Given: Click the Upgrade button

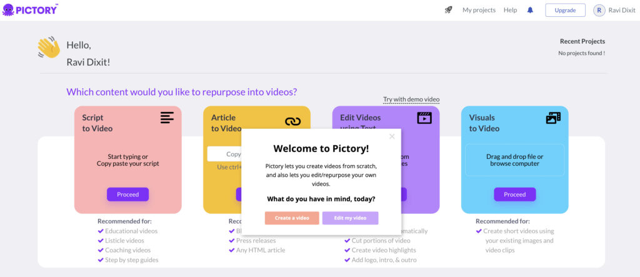Looking at the screenshot, I should point(565,10).
